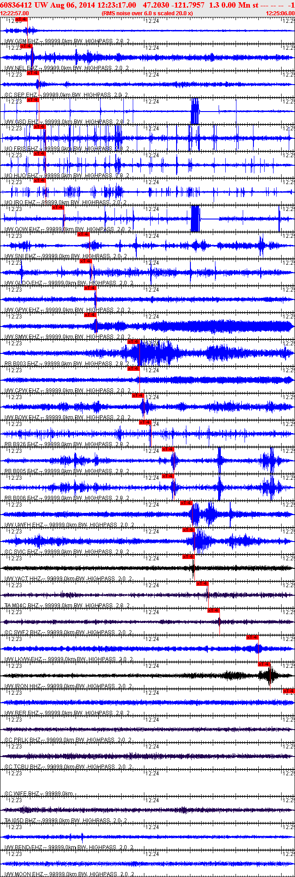Image resolution: width=295 pixels, height=877 pixels.
Task: Select the pick marker on UW OSD trace
Action: click(x=33, y=100)
